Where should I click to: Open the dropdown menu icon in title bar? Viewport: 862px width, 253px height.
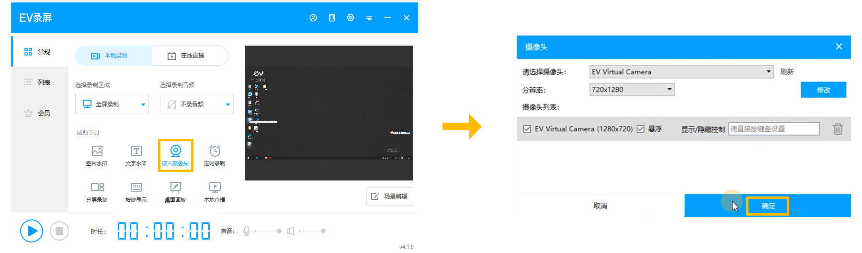(x=369, y=18)
